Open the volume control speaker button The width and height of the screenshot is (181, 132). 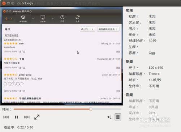(109, 117)
